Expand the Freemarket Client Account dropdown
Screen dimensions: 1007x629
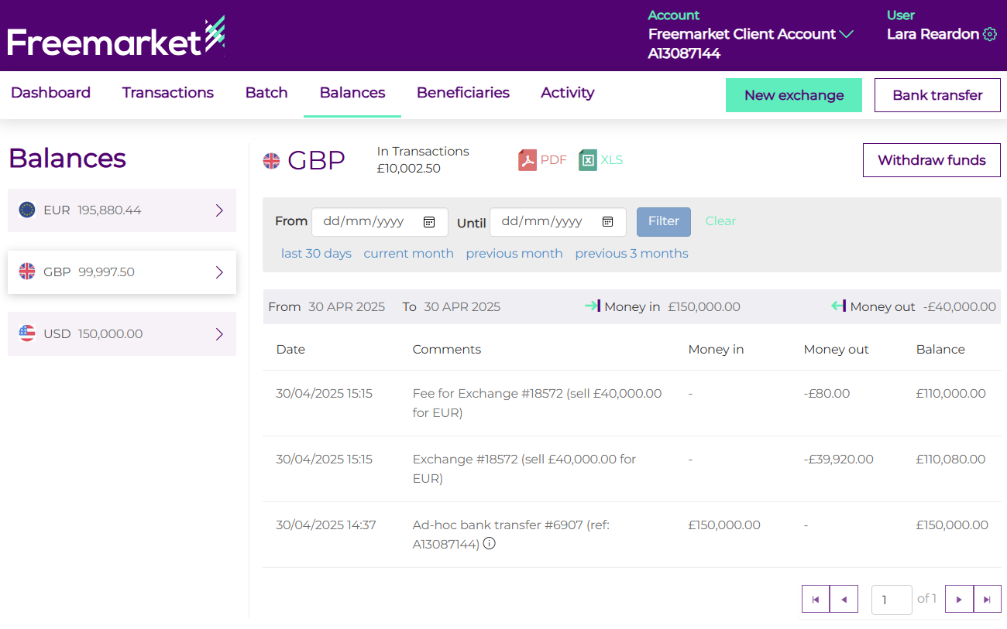846,34
